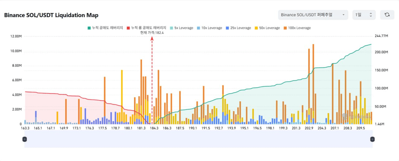
Task: Click the red current price arrow marker
Action: [152, 39]
